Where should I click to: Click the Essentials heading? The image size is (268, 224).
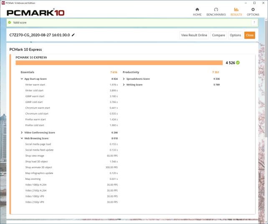(28, 72)
